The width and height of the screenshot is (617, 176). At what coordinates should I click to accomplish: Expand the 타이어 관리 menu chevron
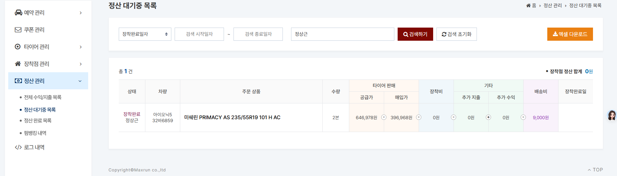click(81, 47)
